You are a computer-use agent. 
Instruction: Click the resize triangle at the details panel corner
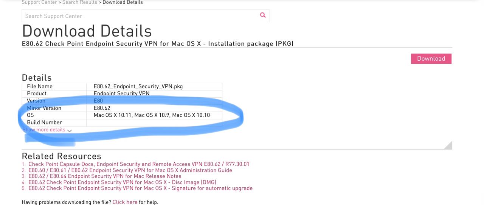pos(448,145)
